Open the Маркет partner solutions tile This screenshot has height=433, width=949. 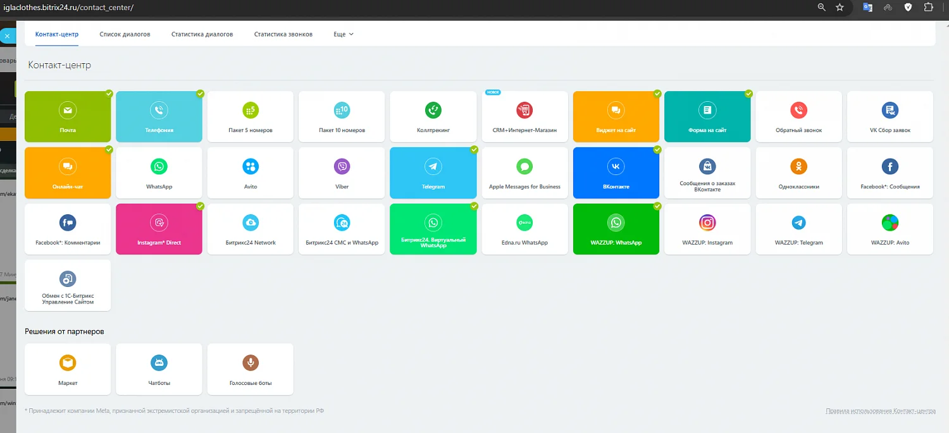point(68,369)
